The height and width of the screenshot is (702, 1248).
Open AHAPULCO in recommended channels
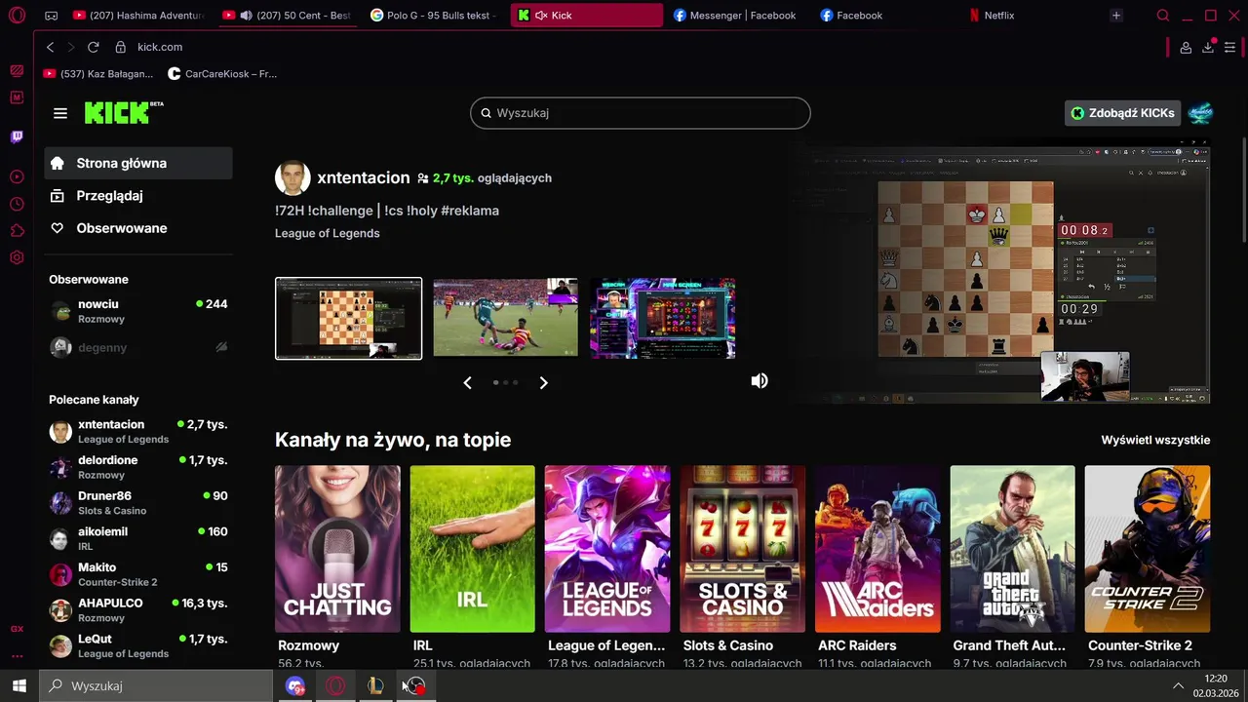tap(138, 610)
